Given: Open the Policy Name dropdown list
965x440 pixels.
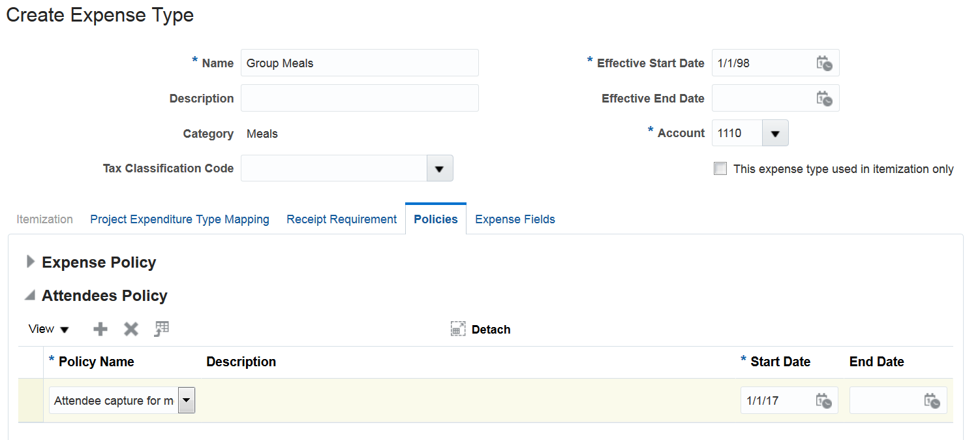Looking at the screenshot, I should 187,401.
